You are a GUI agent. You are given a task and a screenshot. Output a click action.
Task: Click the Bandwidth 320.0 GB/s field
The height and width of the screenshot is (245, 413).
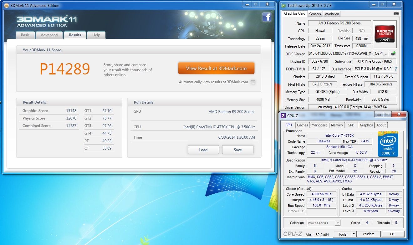pyautogui.click(x=380, y=100)
